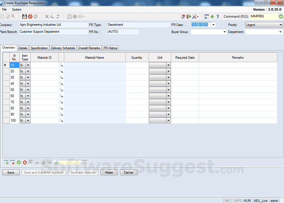
Task: Open the wrench and screwdriver tools icon
Action: point(194,16)
